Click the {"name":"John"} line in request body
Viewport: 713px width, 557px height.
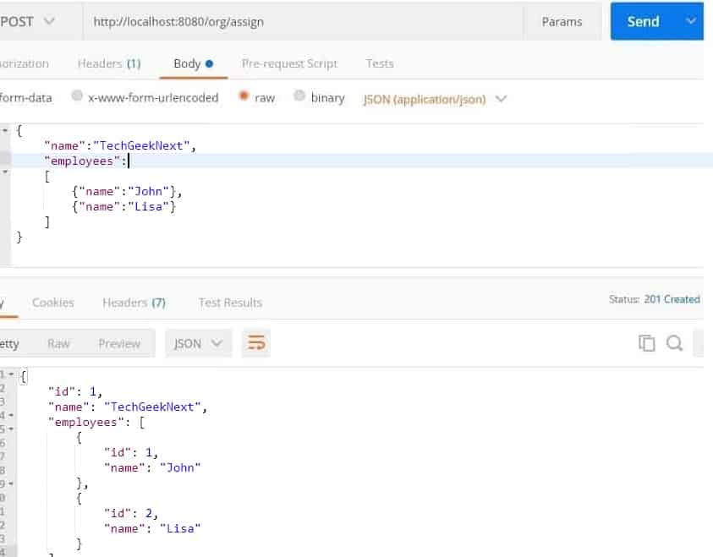[x=127, y=192]
